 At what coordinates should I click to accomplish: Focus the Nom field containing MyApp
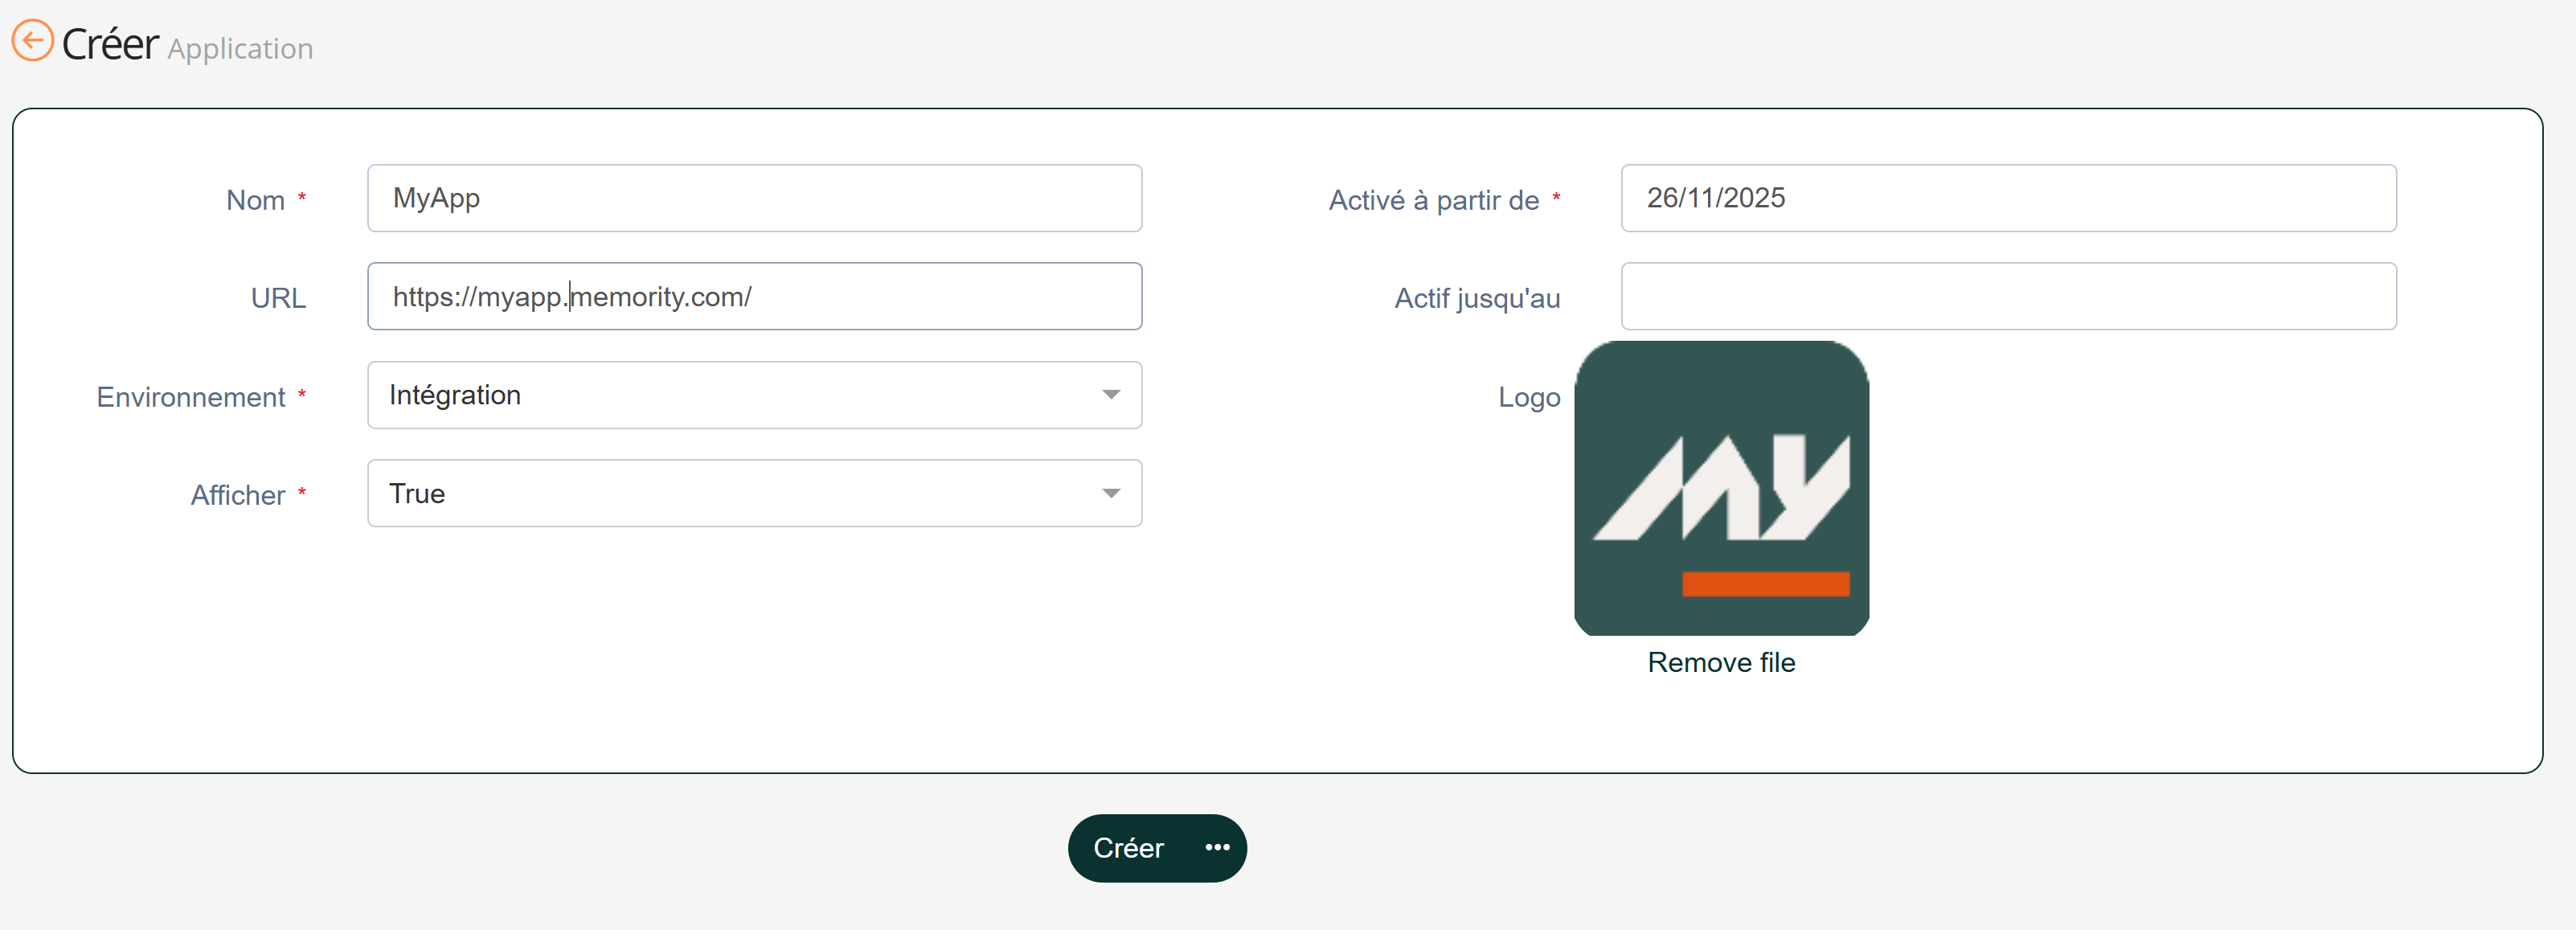click(x=754, y=198)
